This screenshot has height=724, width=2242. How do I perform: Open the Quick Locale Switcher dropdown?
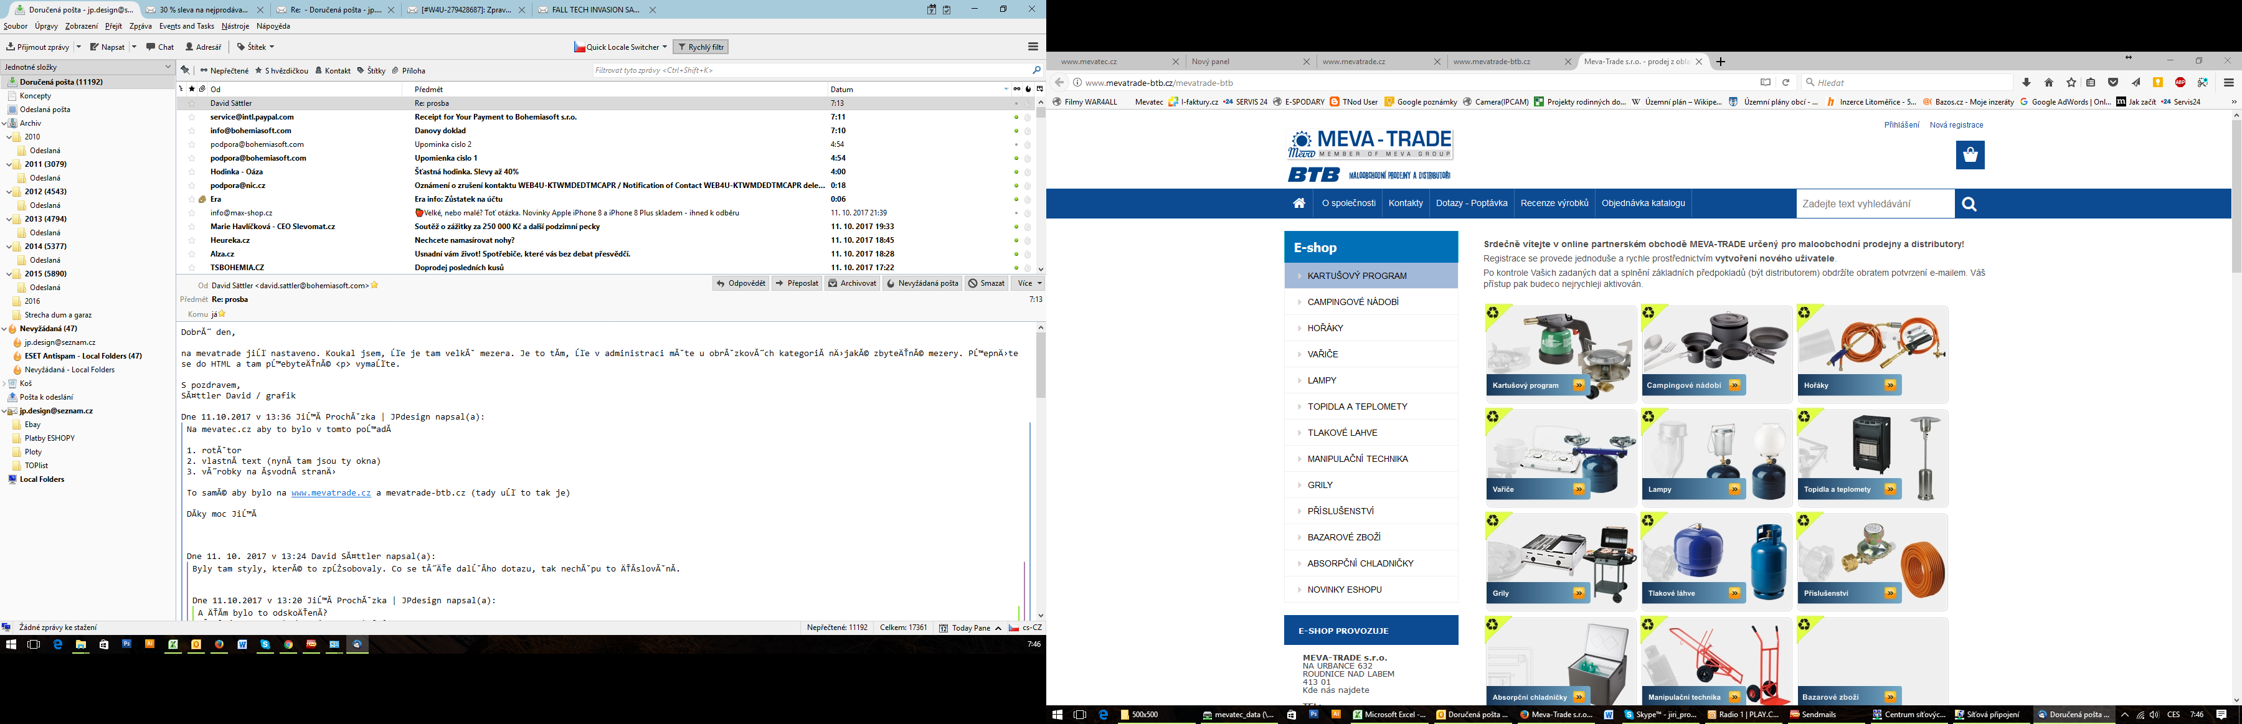[620, 47]
